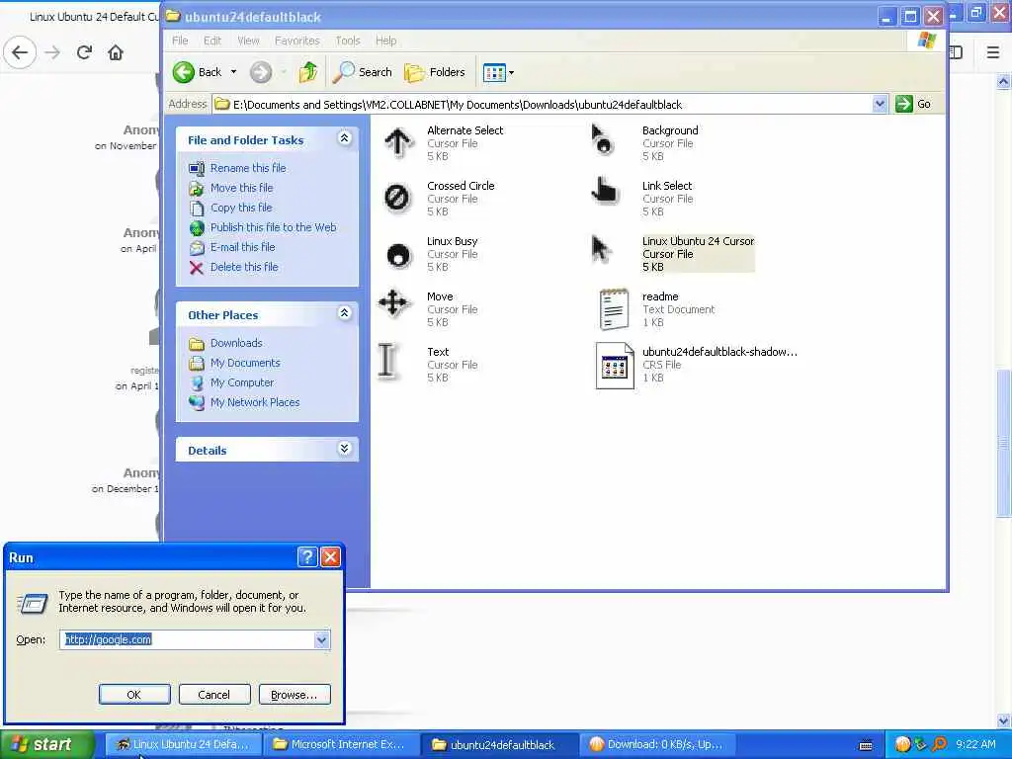Open the Views dropdown button

click(x=499, y=73)
